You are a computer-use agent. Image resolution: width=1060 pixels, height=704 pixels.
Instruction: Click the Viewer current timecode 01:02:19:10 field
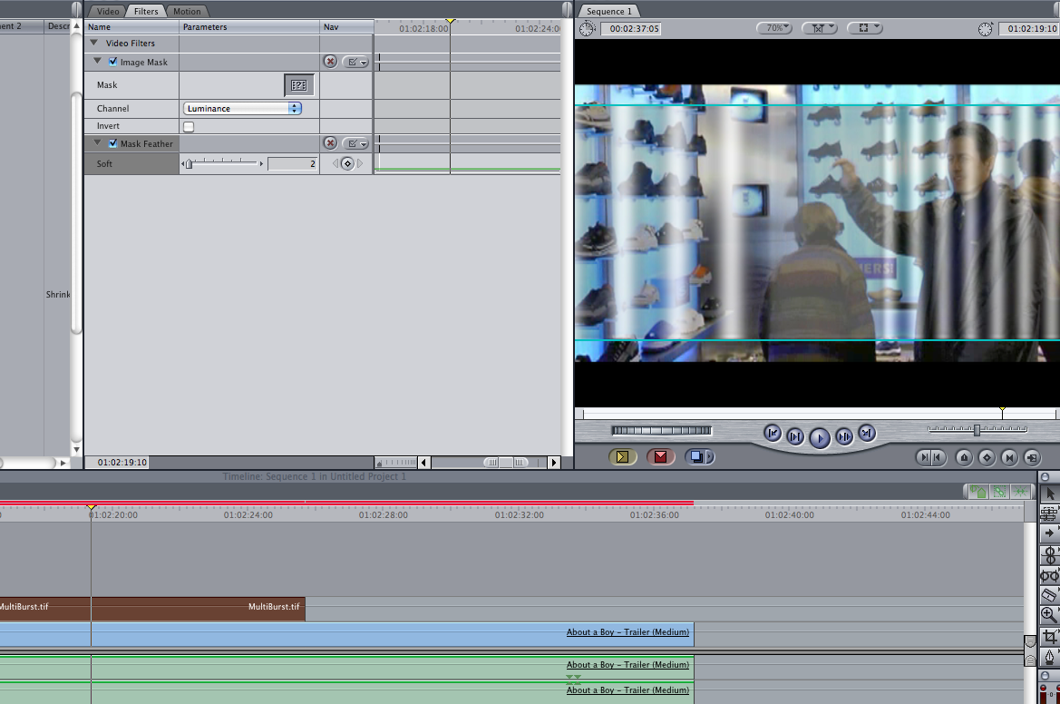122,463
